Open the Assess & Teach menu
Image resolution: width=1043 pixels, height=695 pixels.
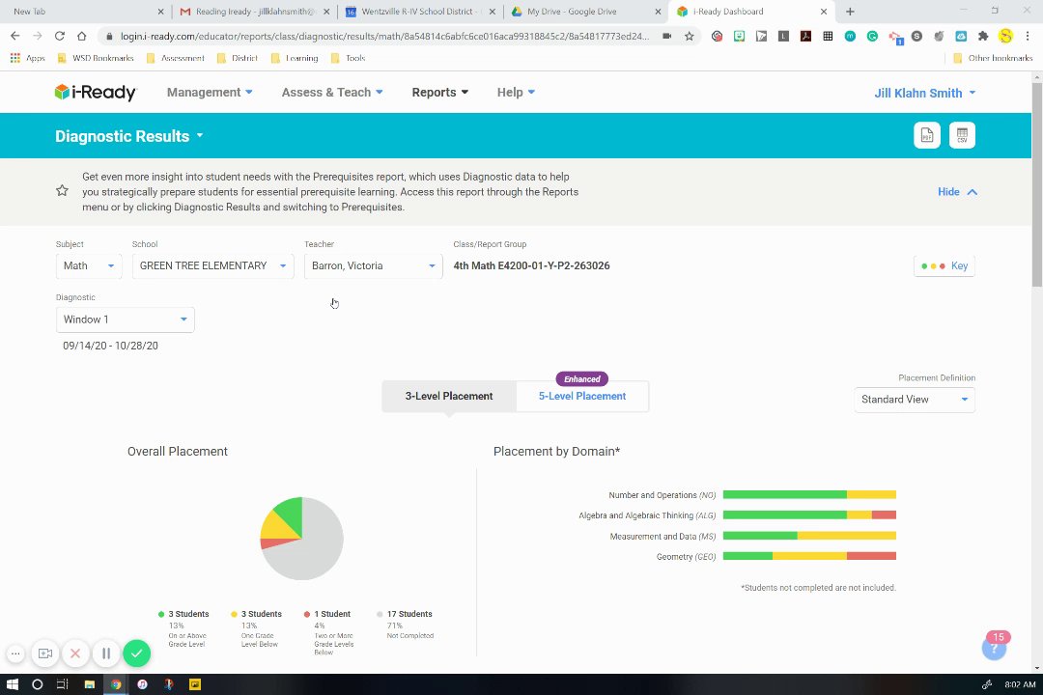click(x=332, y=93)
